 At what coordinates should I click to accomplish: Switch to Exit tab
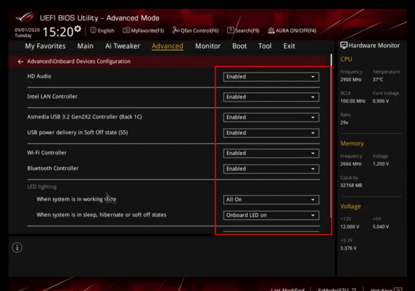[x=289, y=46]
